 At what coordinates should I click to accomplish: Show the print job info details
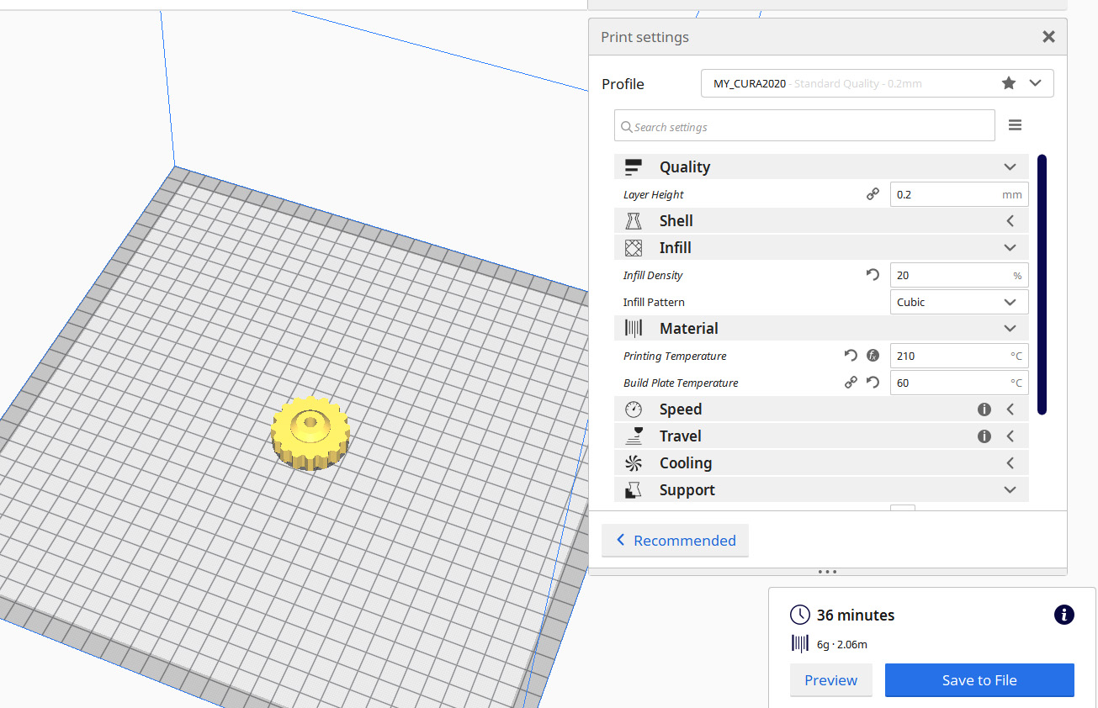tap(1064, 615)
